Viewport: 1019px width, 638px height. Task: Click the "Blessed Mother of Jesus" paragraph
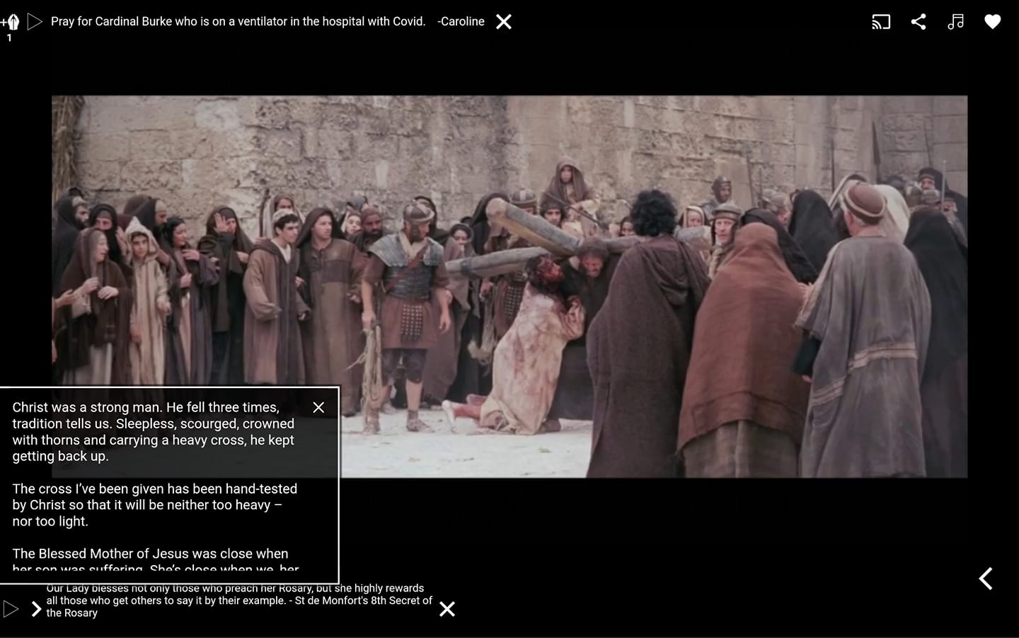coord(150,554)
